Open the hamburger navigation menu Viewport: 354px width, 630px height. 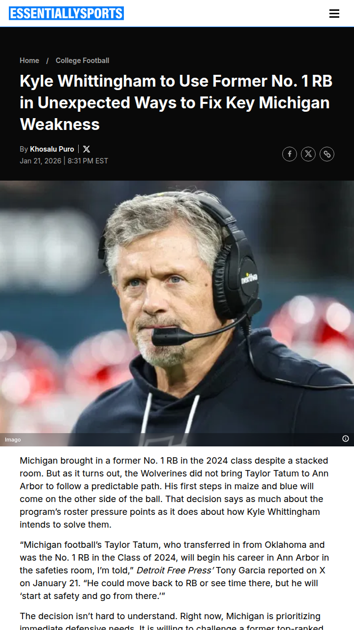pos(334,14)
